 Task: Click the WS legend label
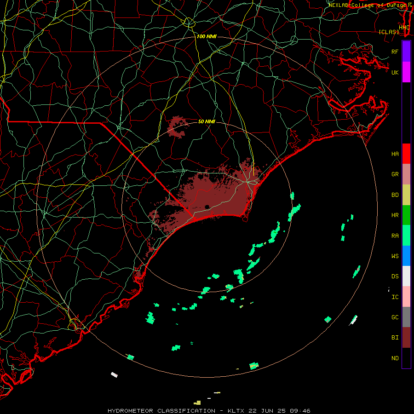pyautogui.click(x=395, y=256)
